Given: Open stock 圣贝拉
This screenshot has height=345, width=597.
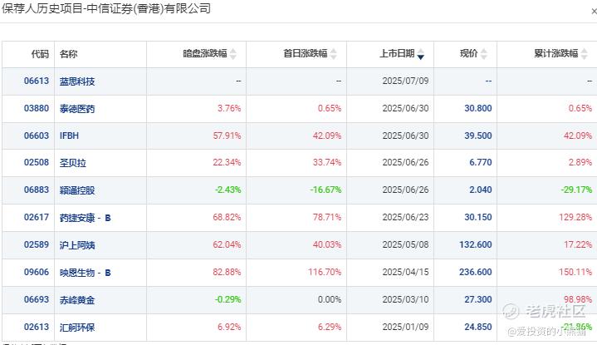Looking at the screenshot, I should [73, 163].
